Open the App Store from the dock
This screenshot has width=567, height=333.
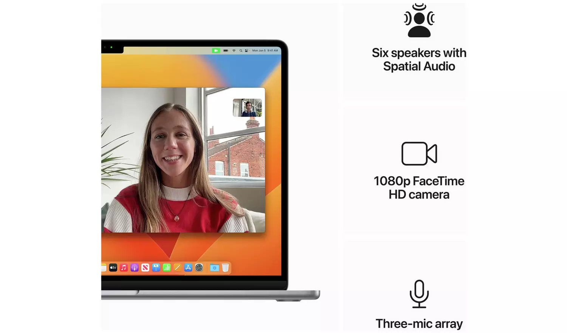188,268
